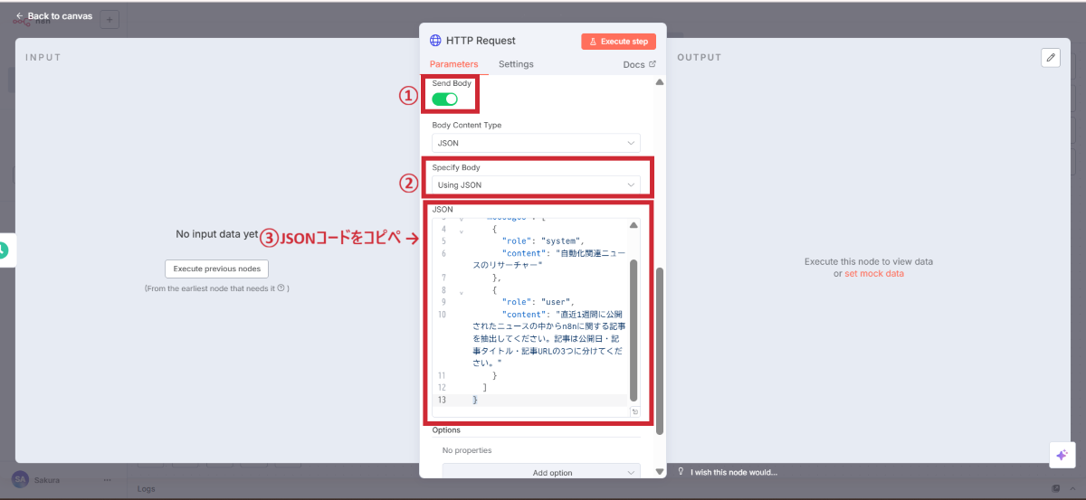Open the Docs external link

(x=639, y=64)
